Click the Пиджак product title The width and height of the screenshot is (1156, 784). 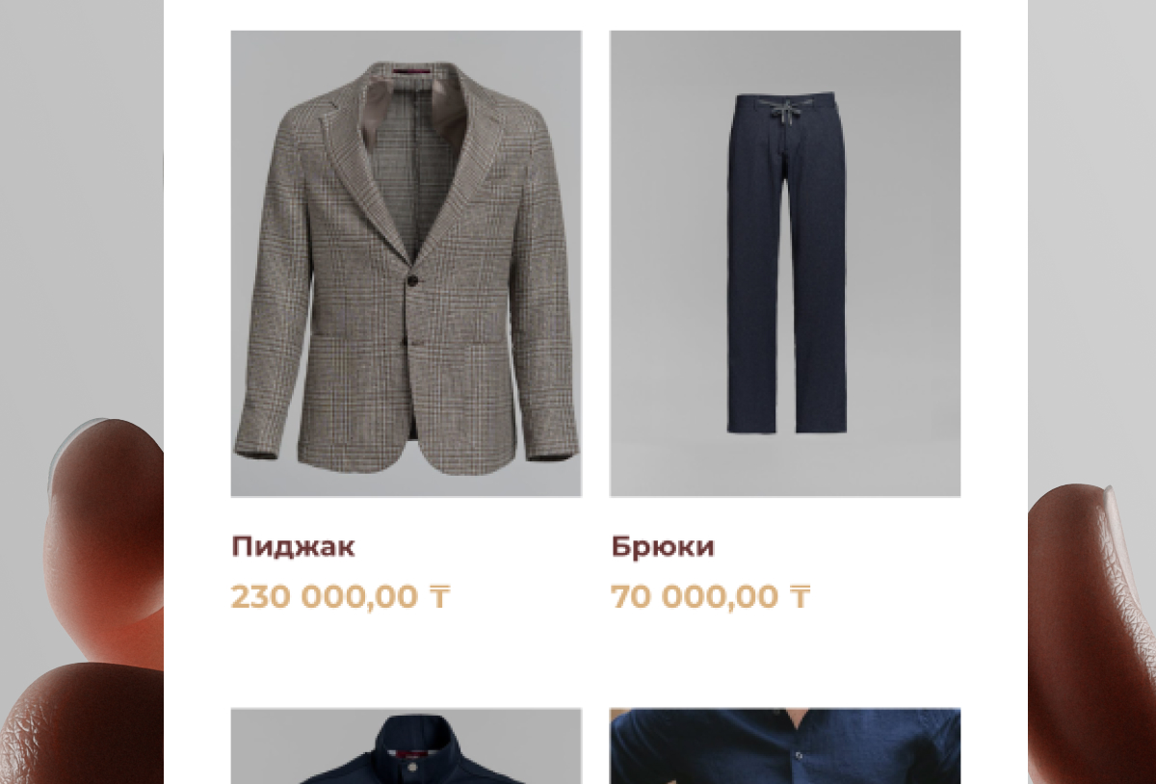pos(293,547)
